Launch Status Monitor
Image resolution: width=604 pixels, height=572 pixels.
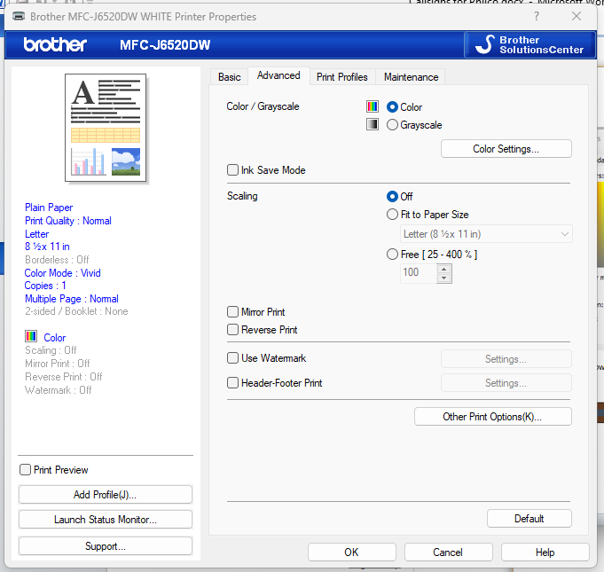[x=106, y=519]
